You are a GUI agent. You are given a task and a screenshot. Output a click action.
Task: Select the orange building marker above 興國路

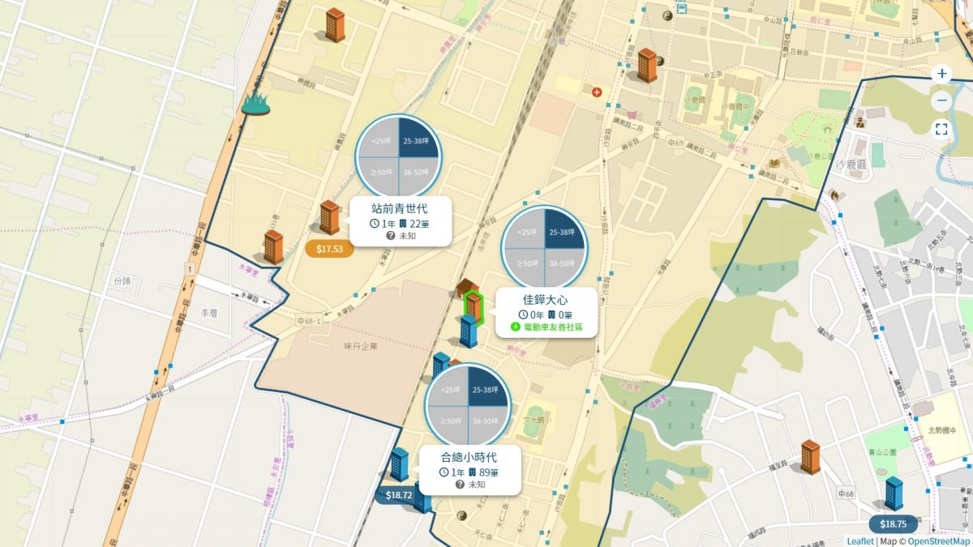point(335,25)
